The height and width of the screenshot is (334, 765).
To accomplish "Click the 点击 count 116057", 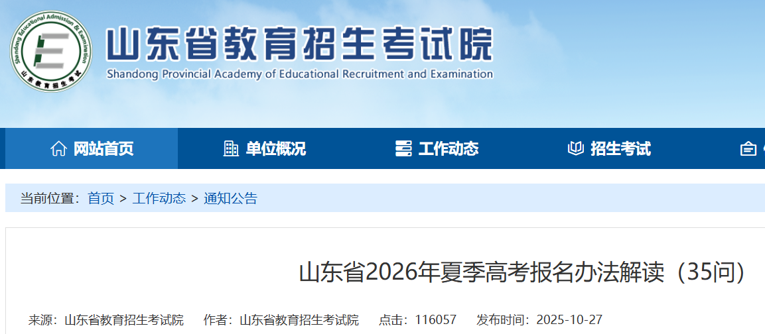I will pyautogui.click(x=417, y=320).
